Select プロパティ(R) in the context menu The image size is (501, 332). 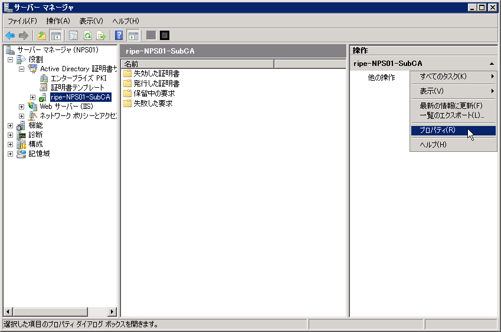(437, 130)
